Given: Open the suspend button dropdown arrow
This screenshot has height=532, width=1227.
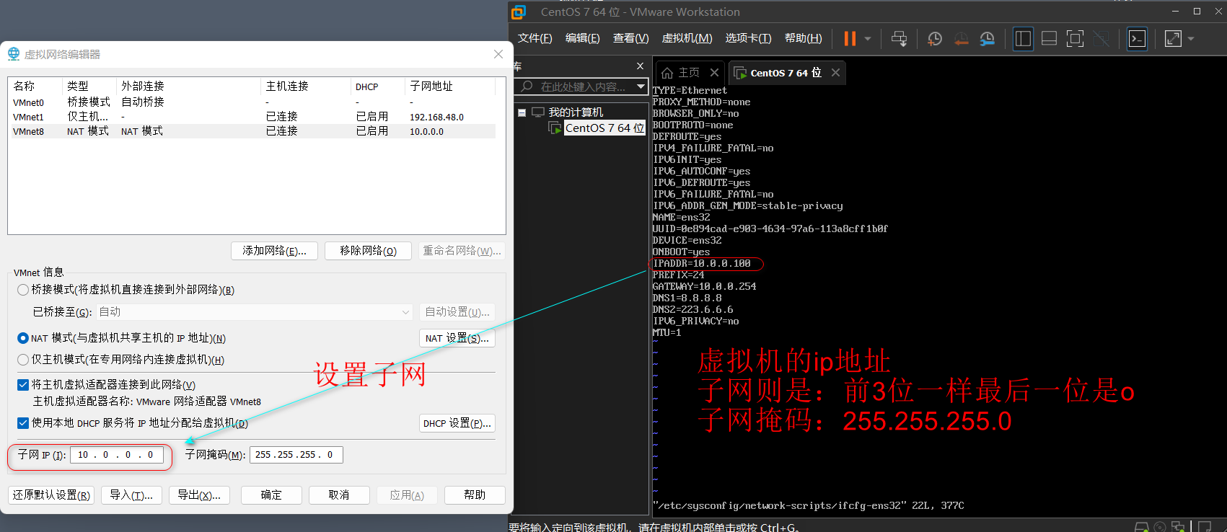Looking at the screenshot, I should click(x=868, y=39).
